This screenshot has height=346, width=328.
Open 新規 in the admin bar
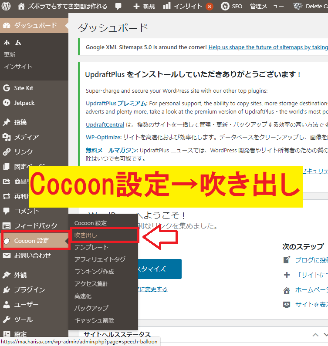(x=149, y=7)
